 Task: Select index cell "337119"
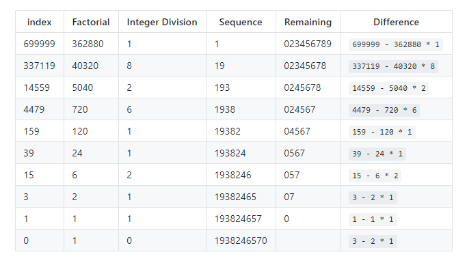[x=39, y=66]
